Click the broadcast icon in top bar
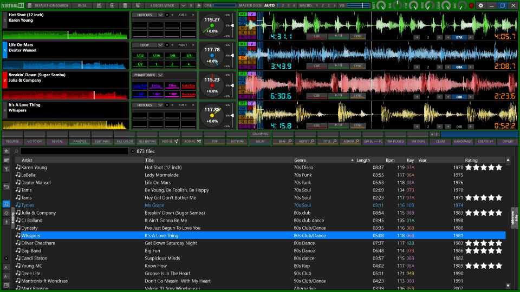 click(x=112, y=5)
